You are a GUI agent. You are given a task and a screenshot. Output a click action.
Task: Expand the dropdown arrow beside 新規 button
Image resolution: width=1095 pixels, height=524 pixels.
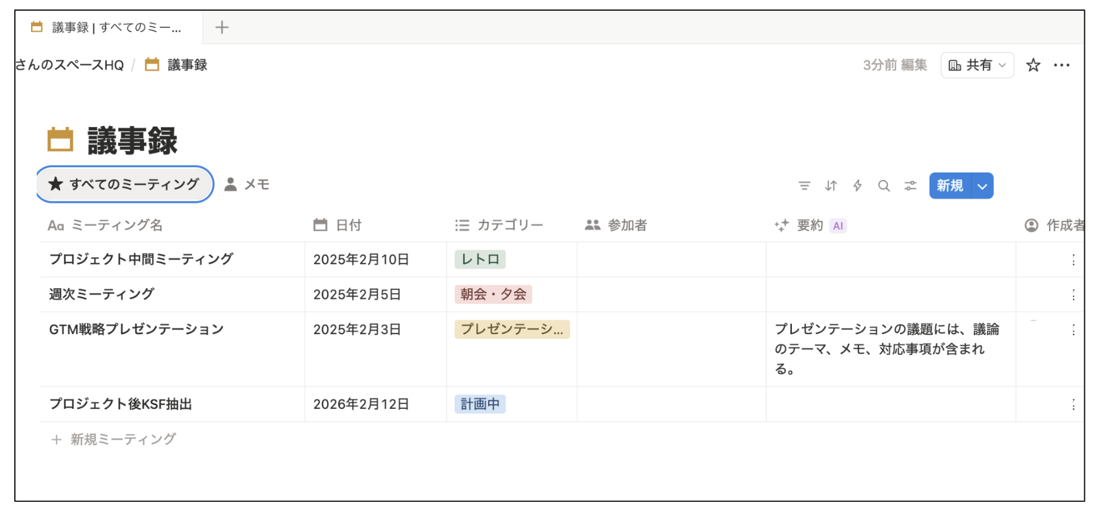click(982, 186)
